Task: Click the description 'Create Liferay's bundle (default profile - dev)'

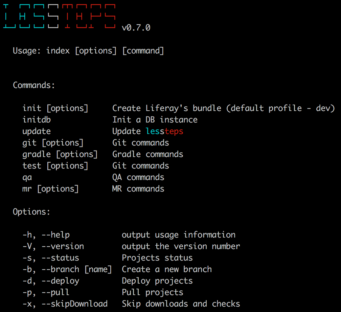Action: point(224,108)
